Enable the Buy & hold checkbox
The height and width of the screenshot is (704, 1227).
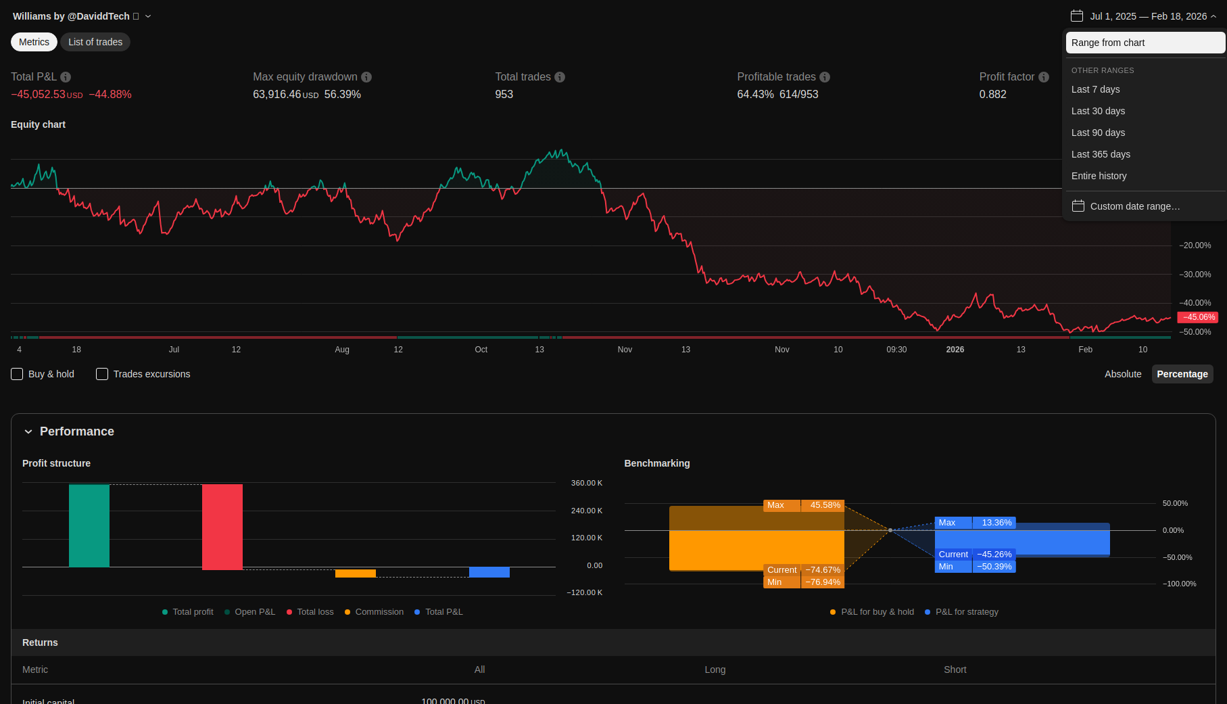point(18,374)
